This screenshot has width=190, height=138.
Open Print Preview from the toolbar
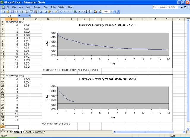tap(26, 12)
